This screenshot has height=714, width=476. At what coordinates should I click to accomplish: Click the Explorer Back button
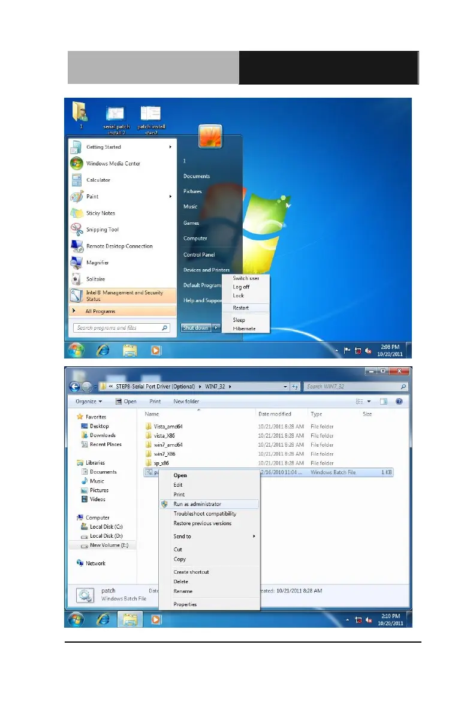click(x=74, y=387)
